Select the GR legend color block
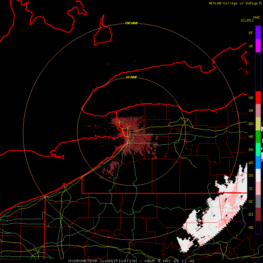The image size is (263, 263). click(258, 111)
